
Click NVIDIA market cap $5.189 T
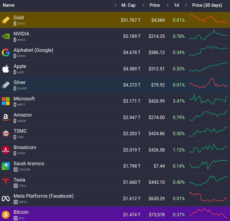click(x=132, y=36)
